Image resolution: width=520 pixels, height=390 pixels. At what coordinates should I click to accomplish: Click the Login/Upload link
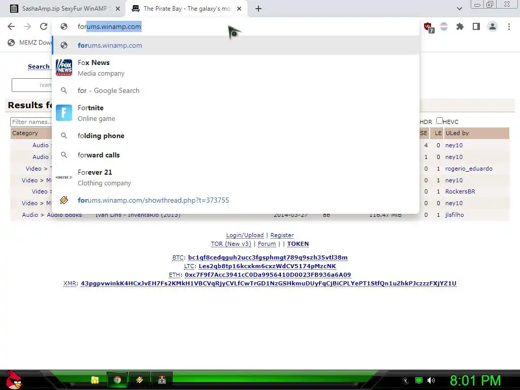tap(245, 235)
